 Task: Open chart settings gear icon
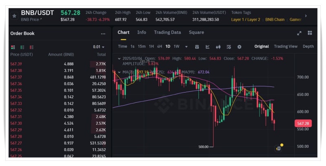(x=239, y=47)
